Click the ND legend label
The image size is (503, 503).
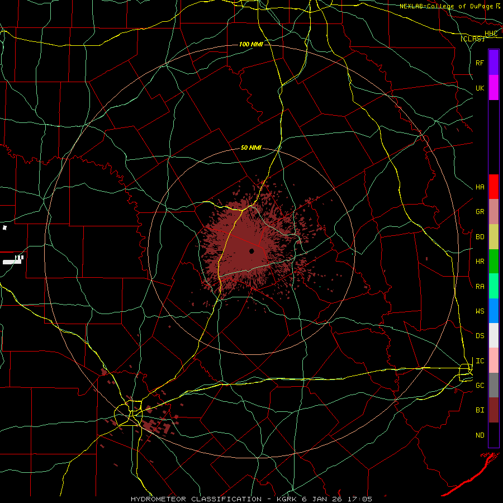pyautogui.click(x=480, y=435)
